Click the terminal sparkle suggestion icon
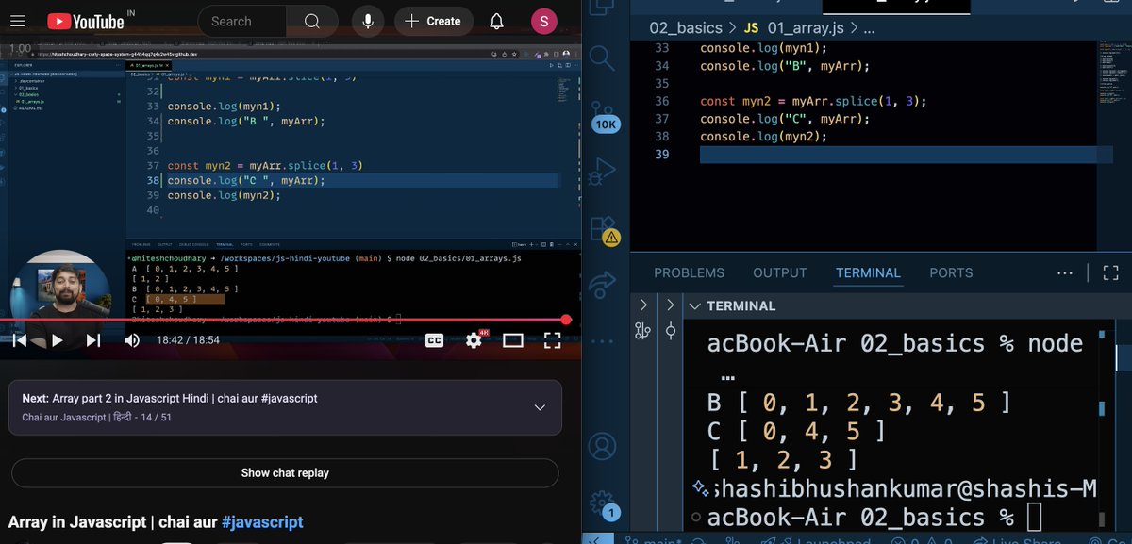 700,488
